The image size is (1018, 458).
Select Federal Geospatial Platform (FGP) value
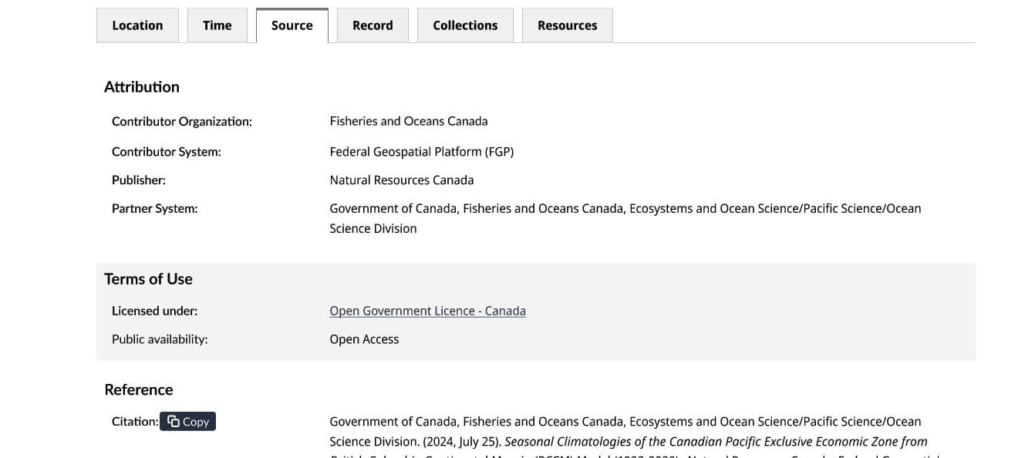(x=422, y=152)
